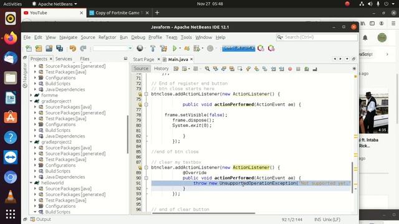The height and width of the screenshot is (224, 399).
Task: Click the Save All toolbar icon
Action: 60,49
